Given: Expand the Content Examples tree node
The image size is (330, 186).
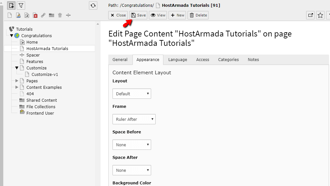Looking at the screenshot, I should pos(17,87).
